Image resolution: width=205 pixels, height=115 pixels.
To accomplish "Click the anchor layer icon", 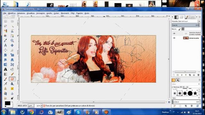I will point(194,75).
